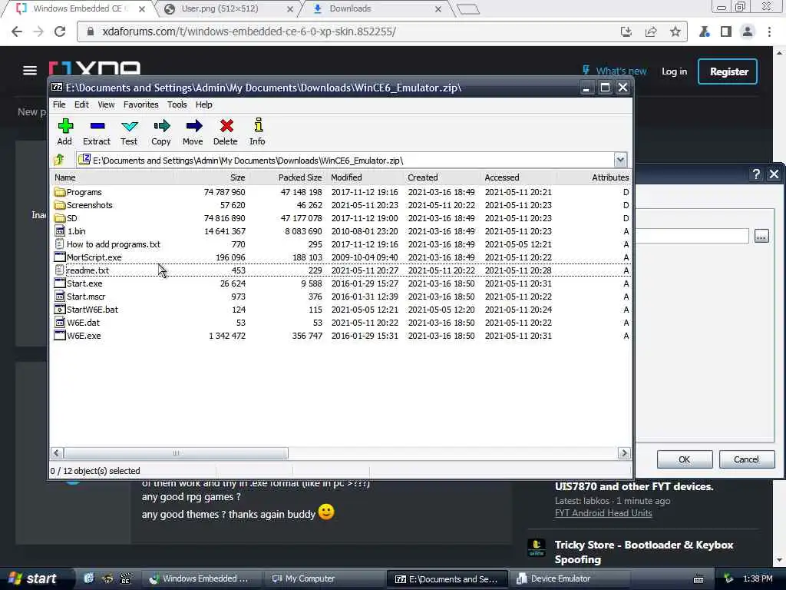Click the Add toolbar icon in 7-Zip
This screenshot has height=590, width=786.
coord(64,126)
